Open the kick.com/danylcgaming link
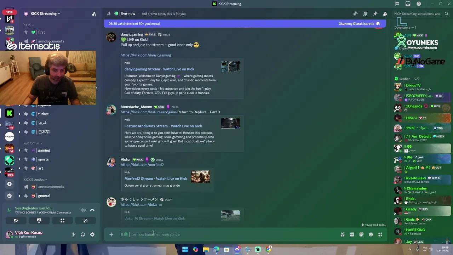This screenshot has width=453, height=255. click(146, 55)
